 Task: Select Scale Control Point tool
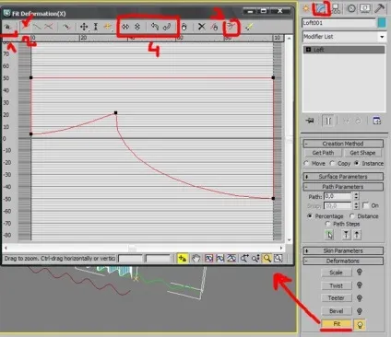(96, 27)
